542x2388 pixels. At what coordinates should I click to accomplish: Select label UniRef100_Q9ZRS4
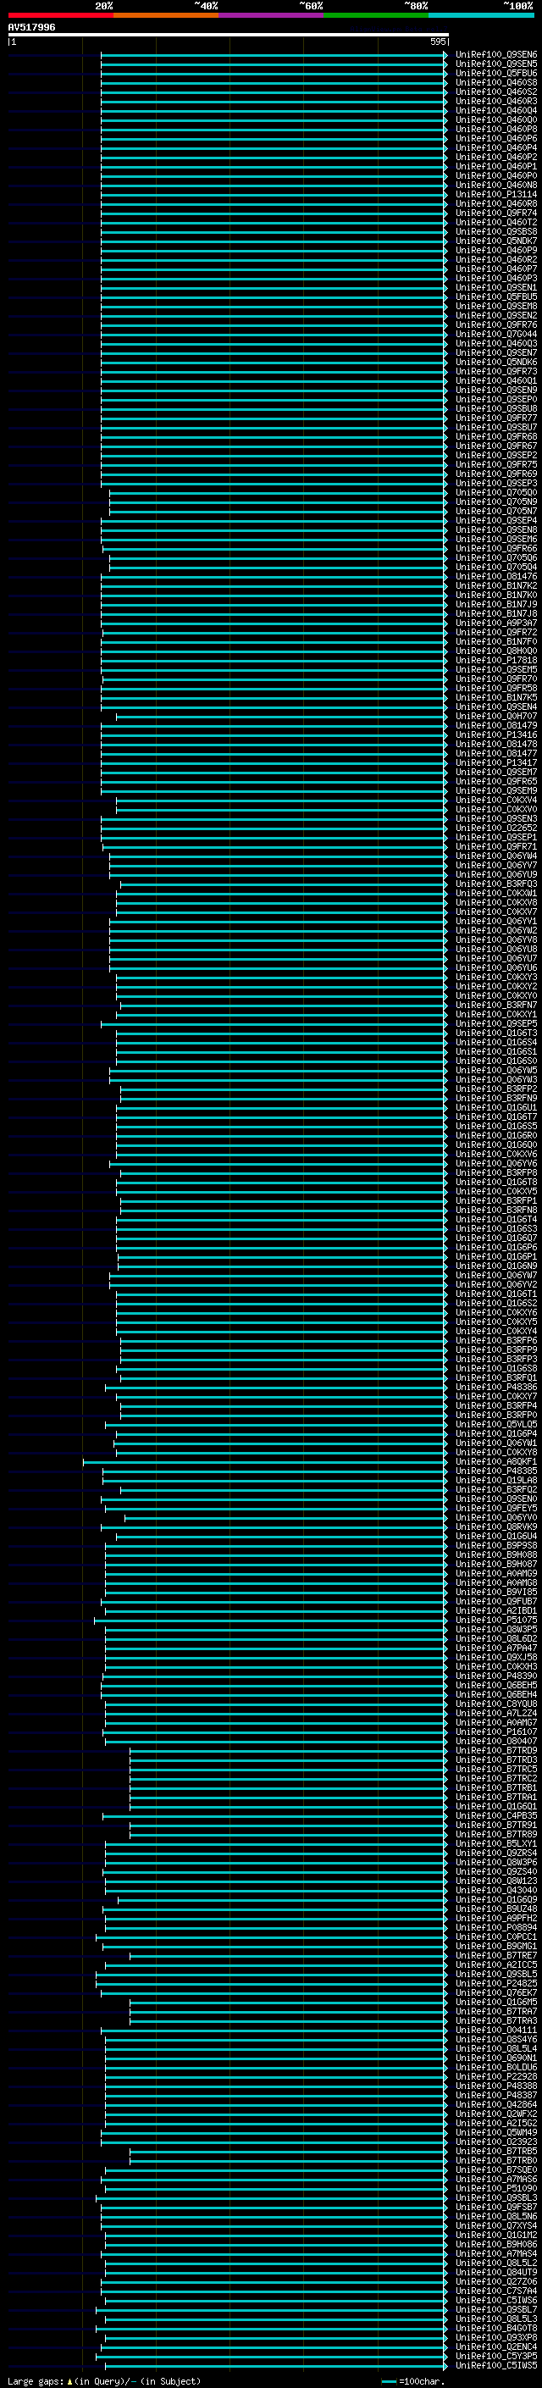496,1854
